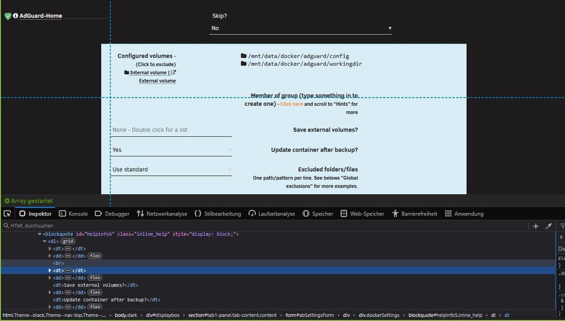Click the folder icon for adguard/config path
This screenshot has width=565, height=321.
tap(244, 55)
